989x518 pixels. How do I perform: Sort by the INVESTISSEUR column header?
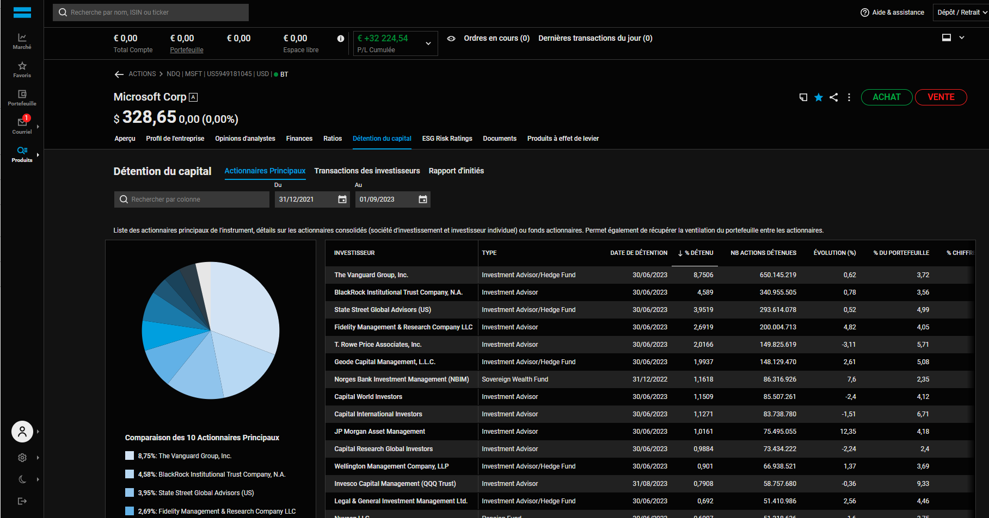[x=354, y=253]
